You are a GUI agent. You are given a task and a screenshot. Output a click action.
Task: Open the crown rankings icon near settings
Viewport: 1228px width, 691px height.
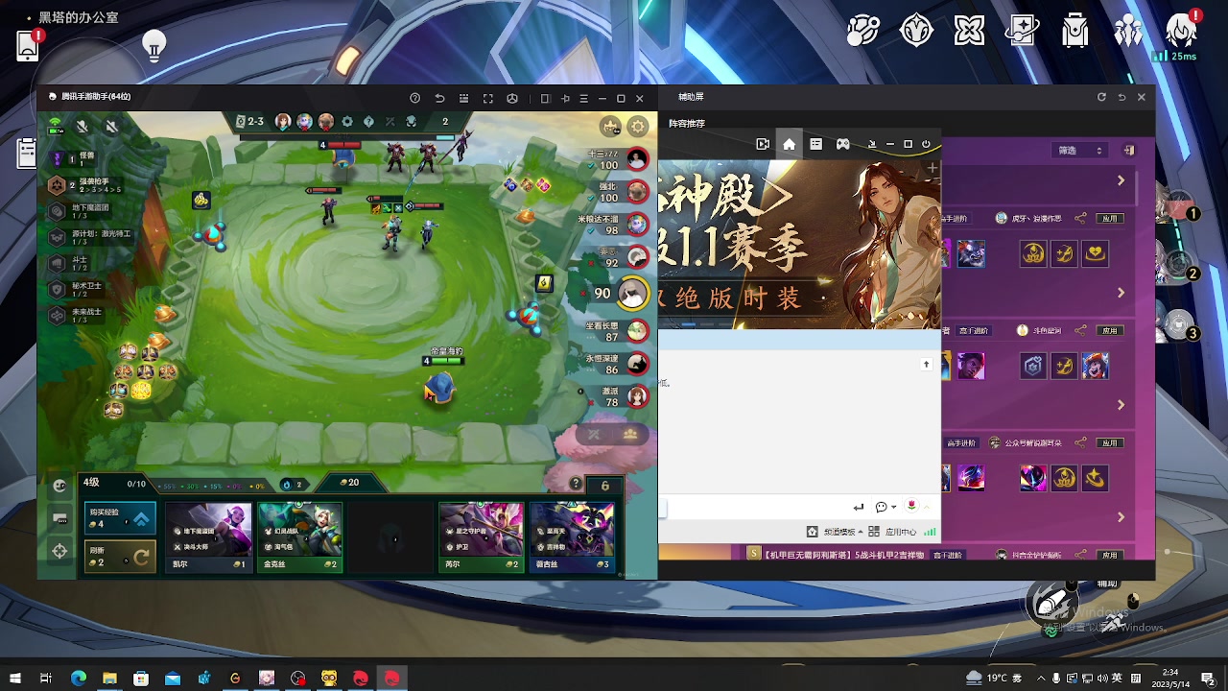point(610,127)
